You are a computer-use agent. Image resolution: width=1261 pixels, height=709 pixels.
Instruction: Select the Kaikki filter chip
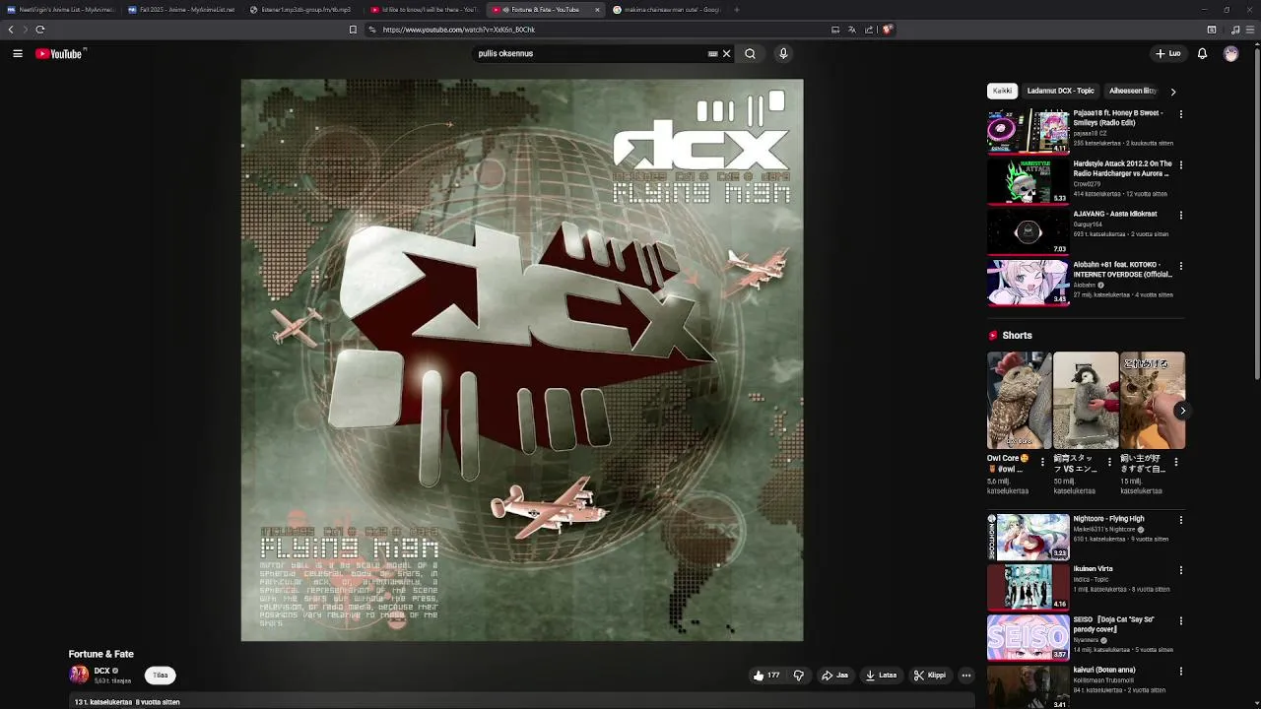click(1002, 91)
